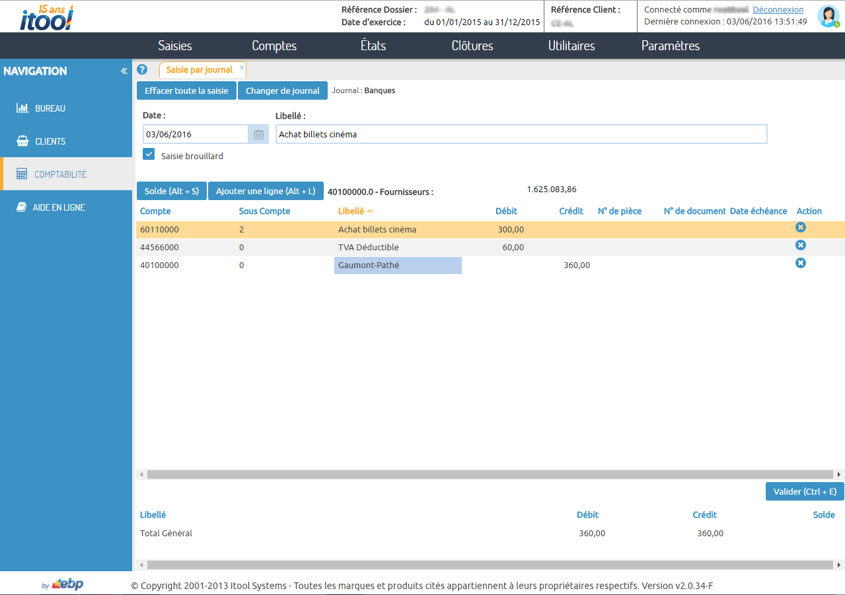Delete the TVA Déductible row

(800, 245)
